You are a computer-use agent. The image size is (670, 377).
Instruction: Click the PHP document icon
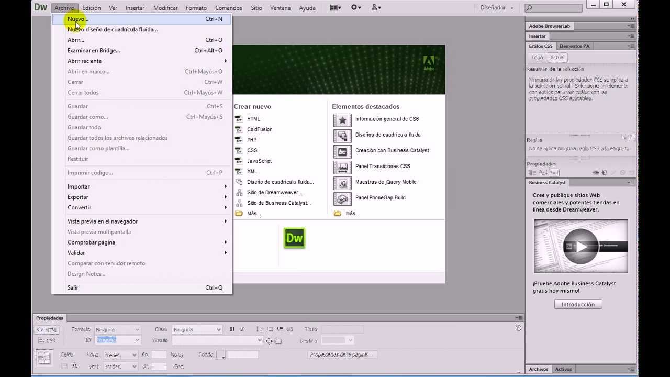click(239, 140)
